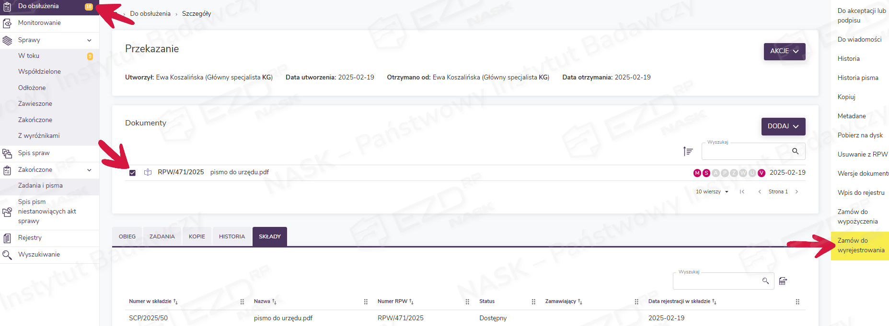Uncheck the RPW/471/2025 document checkbox
889x326 pixels.
tap(133, 173)
